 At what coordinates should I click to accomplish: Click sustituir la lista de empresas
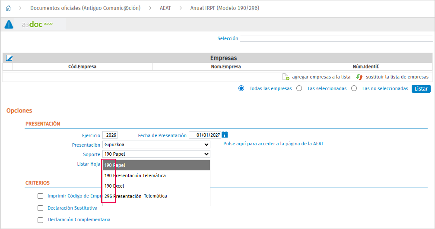(x=397, y=77)
